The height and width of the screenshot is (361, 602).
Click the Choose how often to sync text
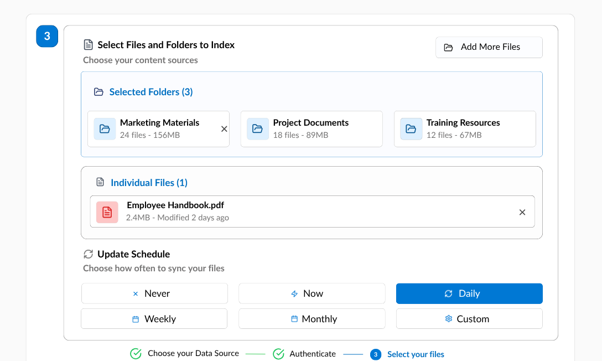[154, 269]
